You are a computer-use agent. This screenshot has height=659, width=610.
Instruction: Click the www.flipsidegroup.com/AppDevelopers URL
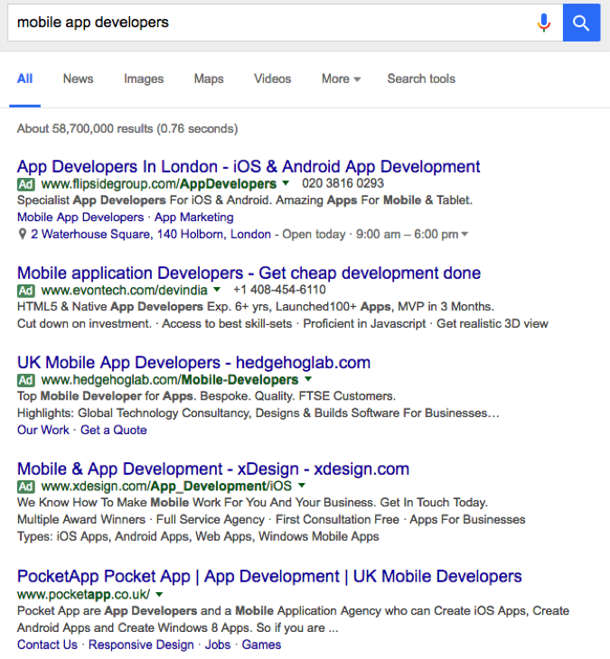(x=159, y=184)
